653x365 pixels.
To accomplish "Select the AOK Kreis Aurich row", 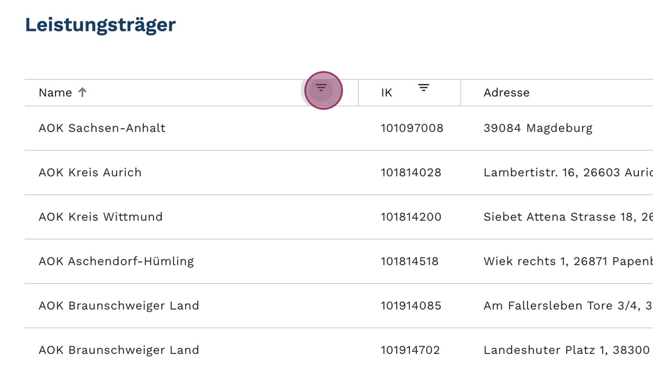I will coord(90,173).
